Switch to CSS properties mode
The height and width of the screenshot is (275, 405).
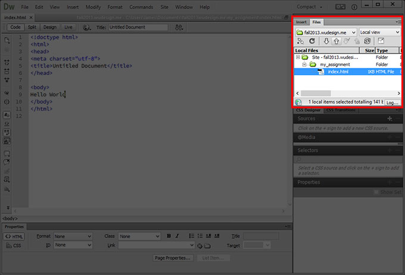[14, 245]
